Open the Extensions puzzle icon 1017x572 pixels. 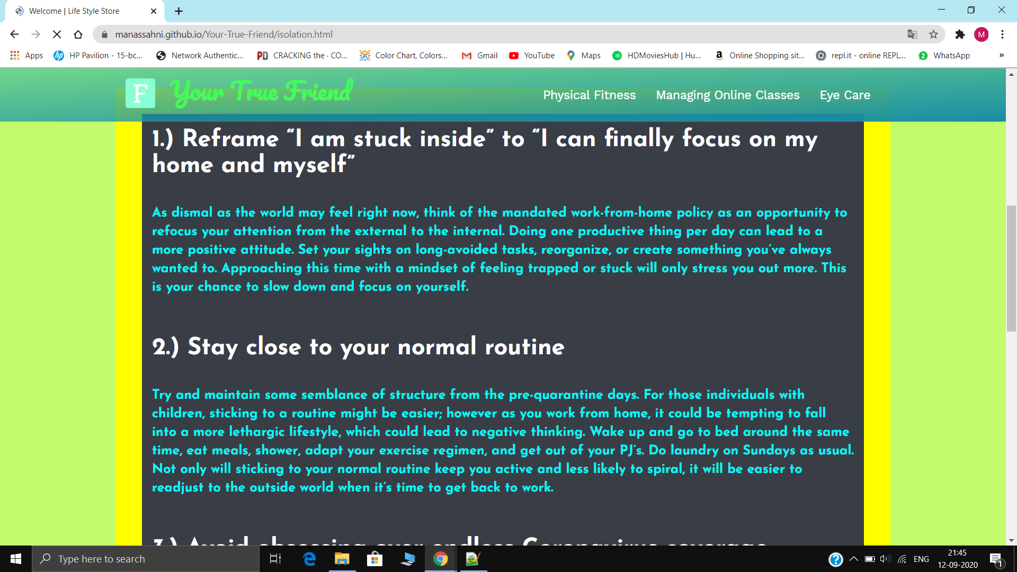point(960,34)
